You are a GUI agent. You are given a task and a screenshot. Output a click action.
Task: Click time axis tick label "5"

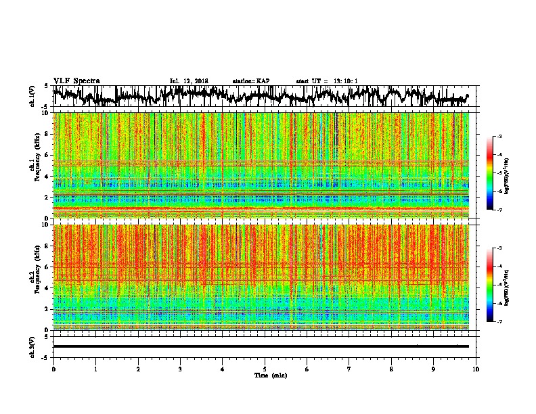click(x=265, y=369)
